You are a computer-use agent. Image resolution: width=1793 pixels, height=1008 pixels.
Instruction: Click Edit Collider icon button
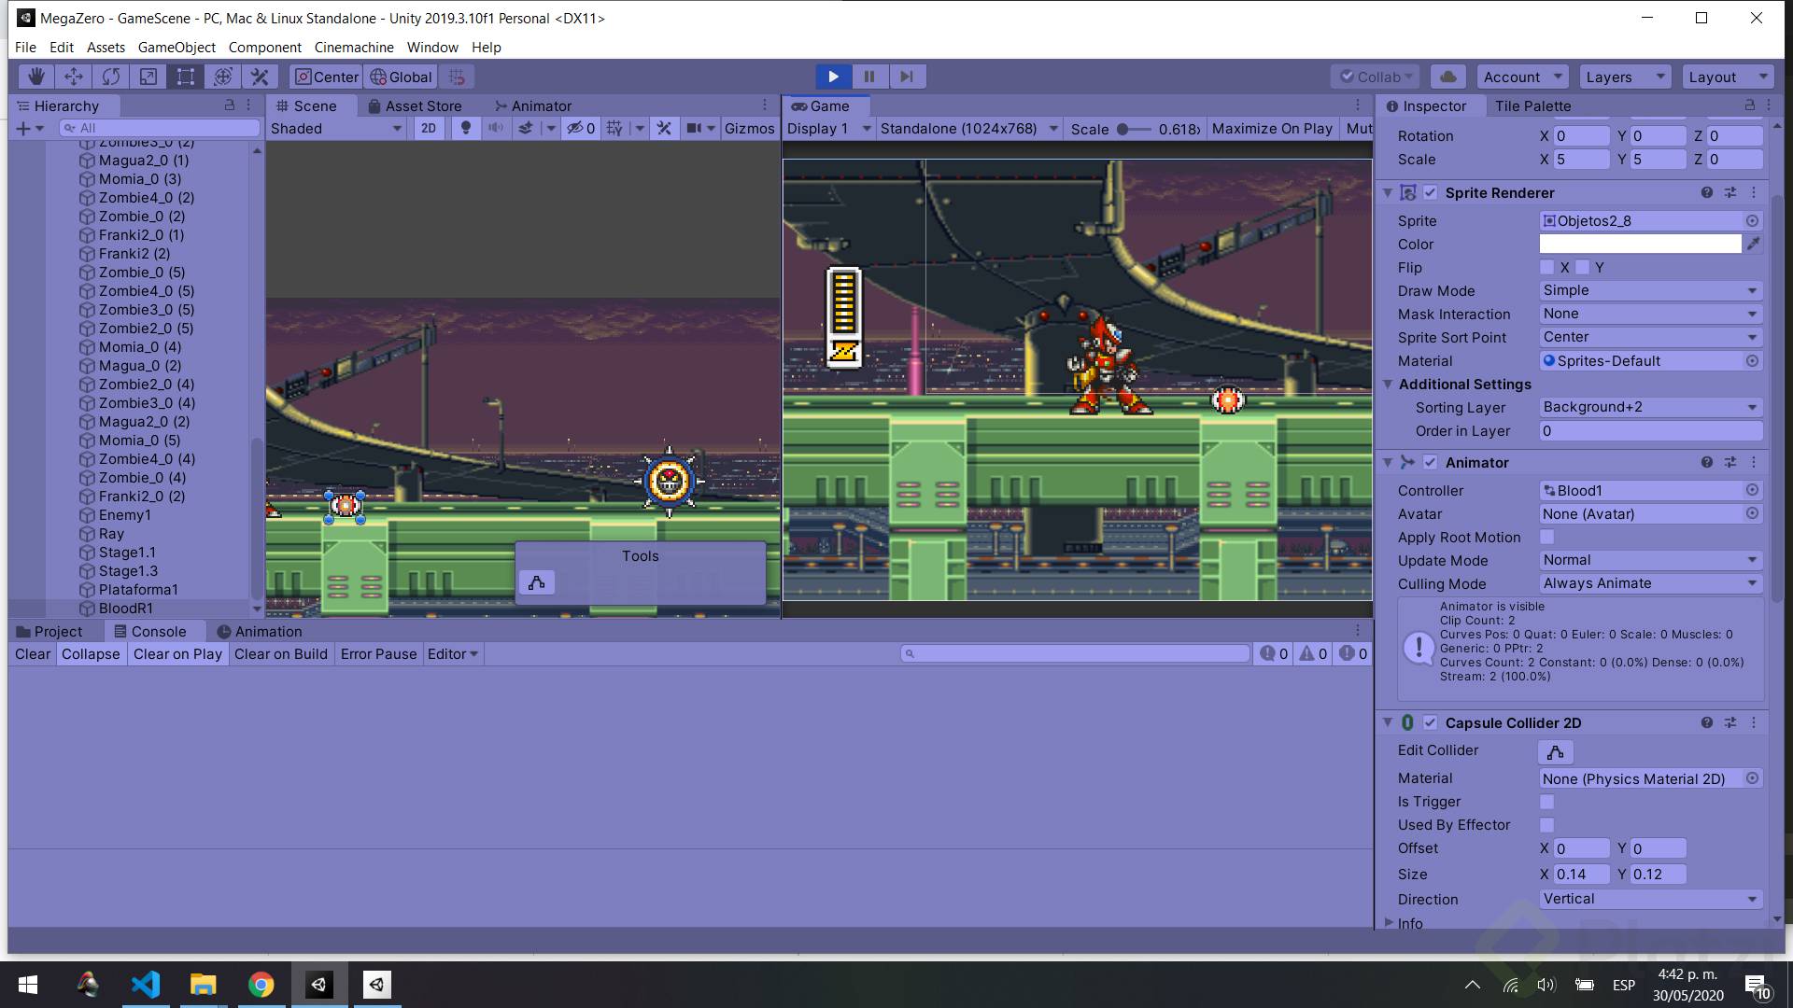(x=1555, y=751)
